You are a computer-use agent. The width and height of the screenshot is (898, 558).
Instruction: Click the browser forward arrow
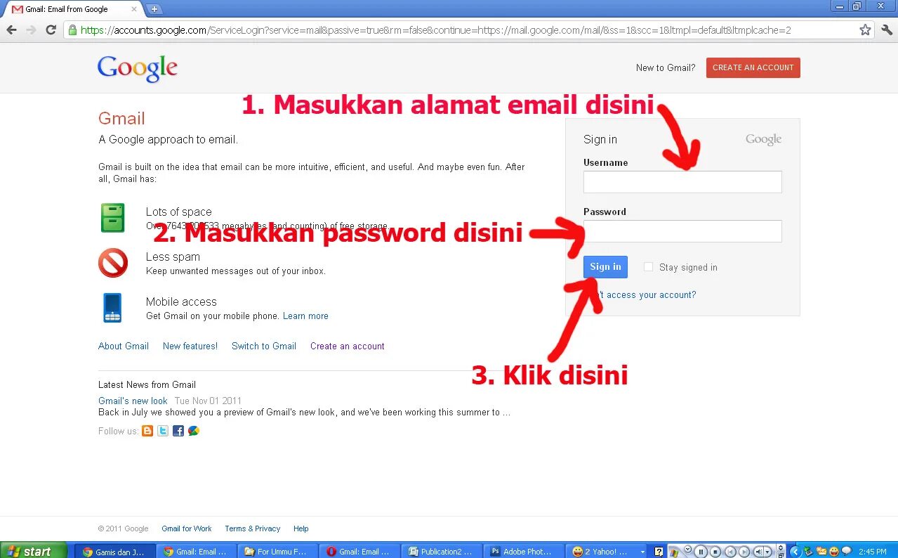tap(31, 30)
